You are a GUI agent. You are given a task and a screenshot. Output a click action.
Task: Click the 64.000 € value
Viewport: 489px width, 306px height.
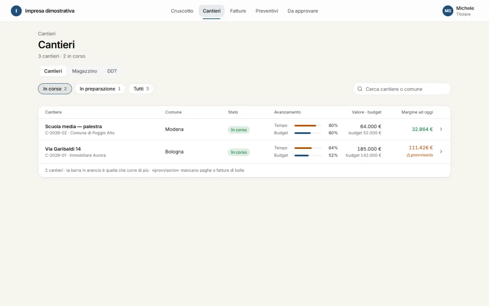click(371, 126)
